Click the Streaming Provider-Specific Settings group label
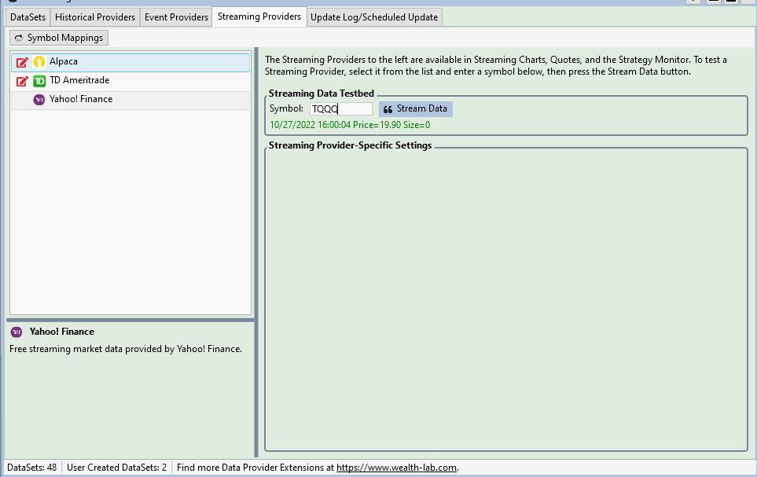The width and height of the screenshot is (757, 477). [350, 145]
